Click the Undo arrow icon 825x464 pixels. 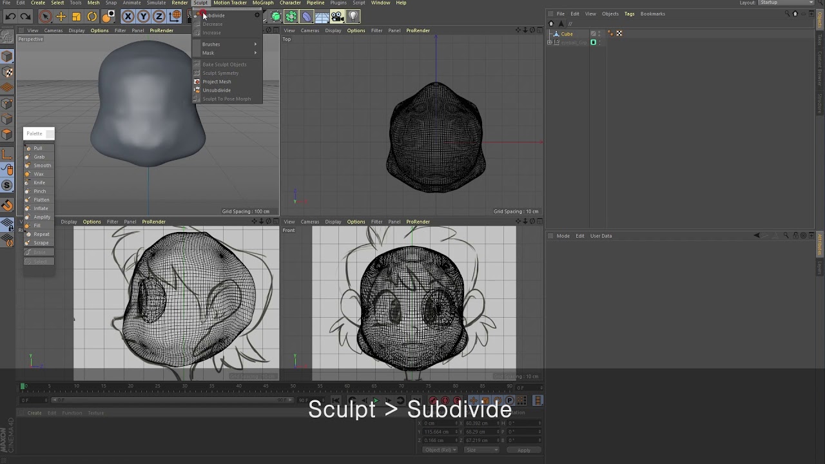pos(11,16)
